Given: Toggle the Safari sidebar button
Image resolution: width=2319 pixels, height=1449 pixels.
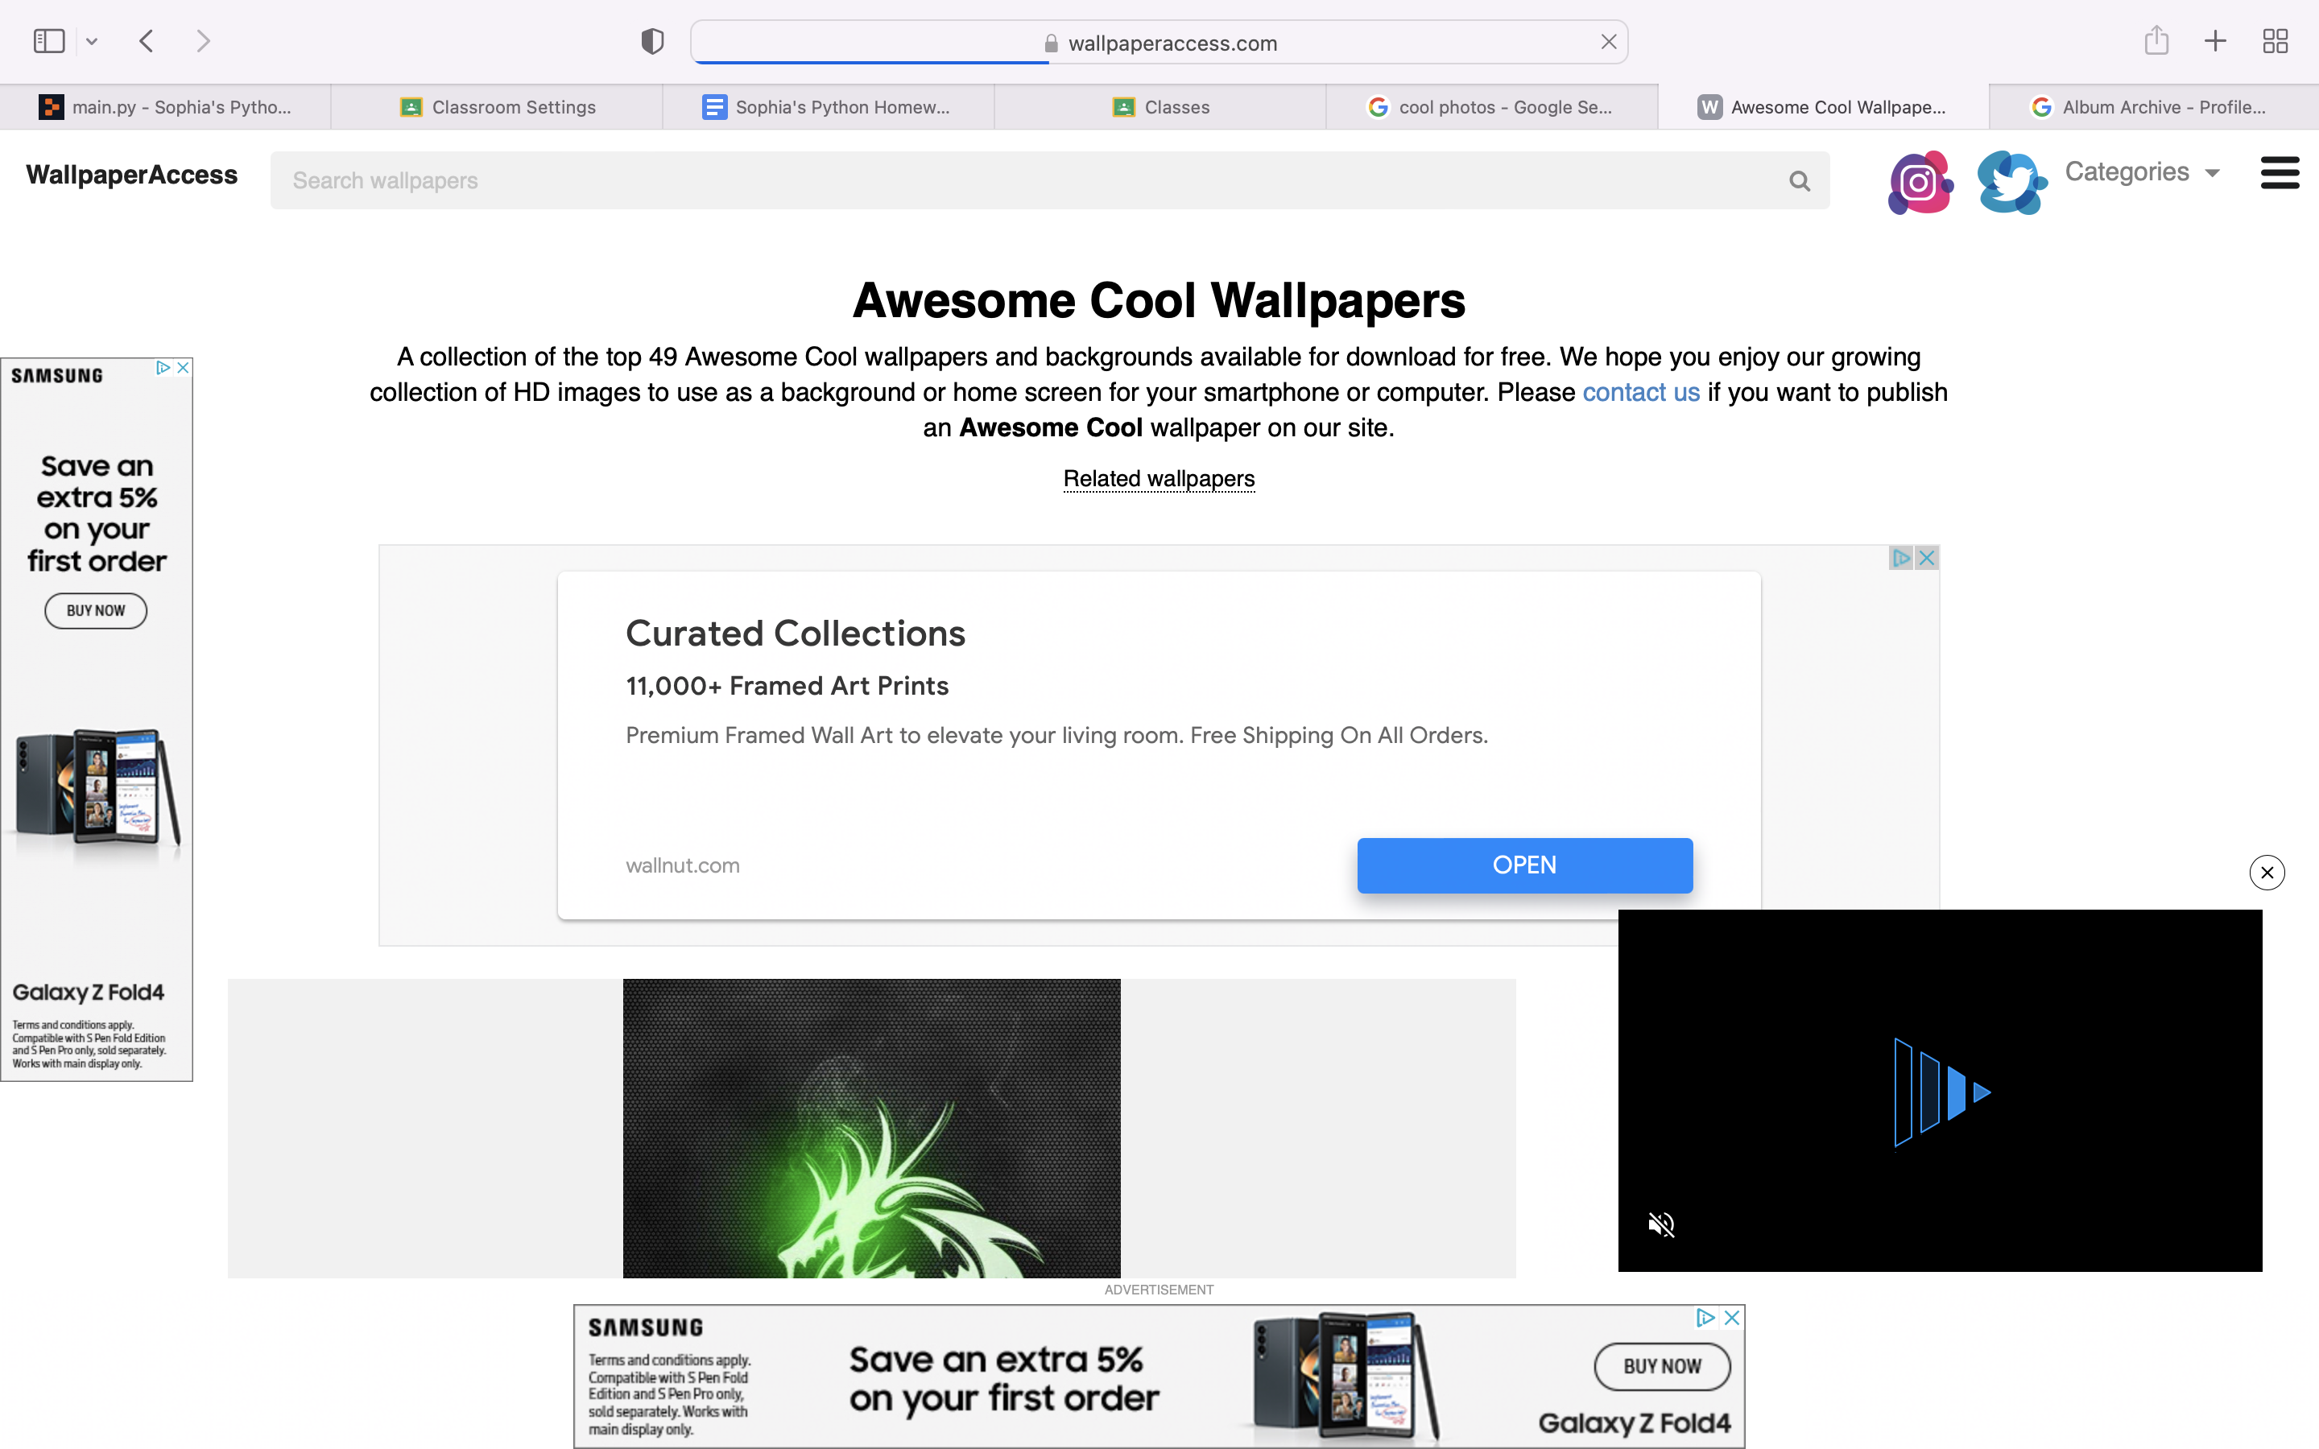Looking at the screenshot, I should [49, 41].
